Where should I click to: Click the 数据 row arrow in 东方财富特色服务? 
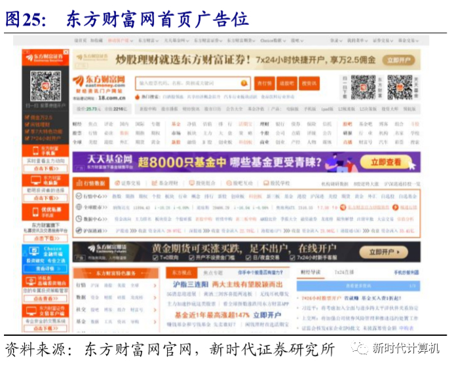tap(155, 298)
